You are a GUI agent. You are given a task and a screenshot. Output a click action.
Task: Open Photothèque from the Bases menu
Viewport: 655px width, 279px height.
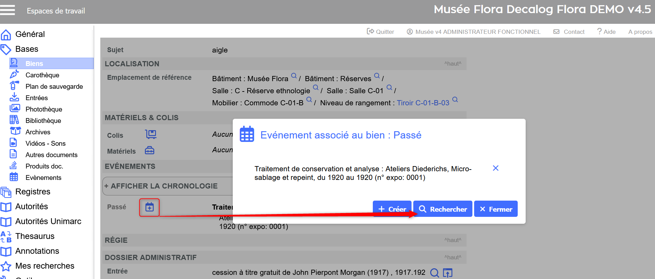click(x=44, y=109)
